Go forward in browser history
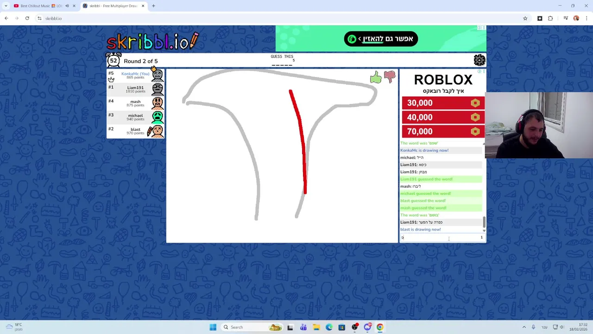 [17, 18]
